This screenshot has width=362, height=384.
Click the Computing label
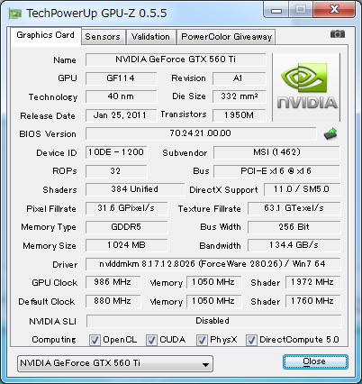(54, 340)
